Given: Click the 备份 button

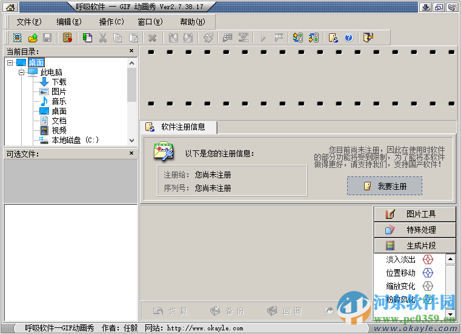Looking at the screenshot, I should [x=227, y=311].
